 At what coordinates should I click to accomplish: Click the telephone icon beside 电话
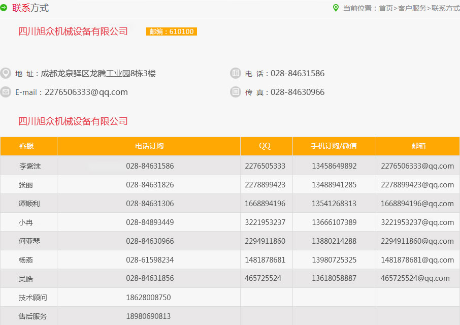pyautogui.click(x=235, y=73)
